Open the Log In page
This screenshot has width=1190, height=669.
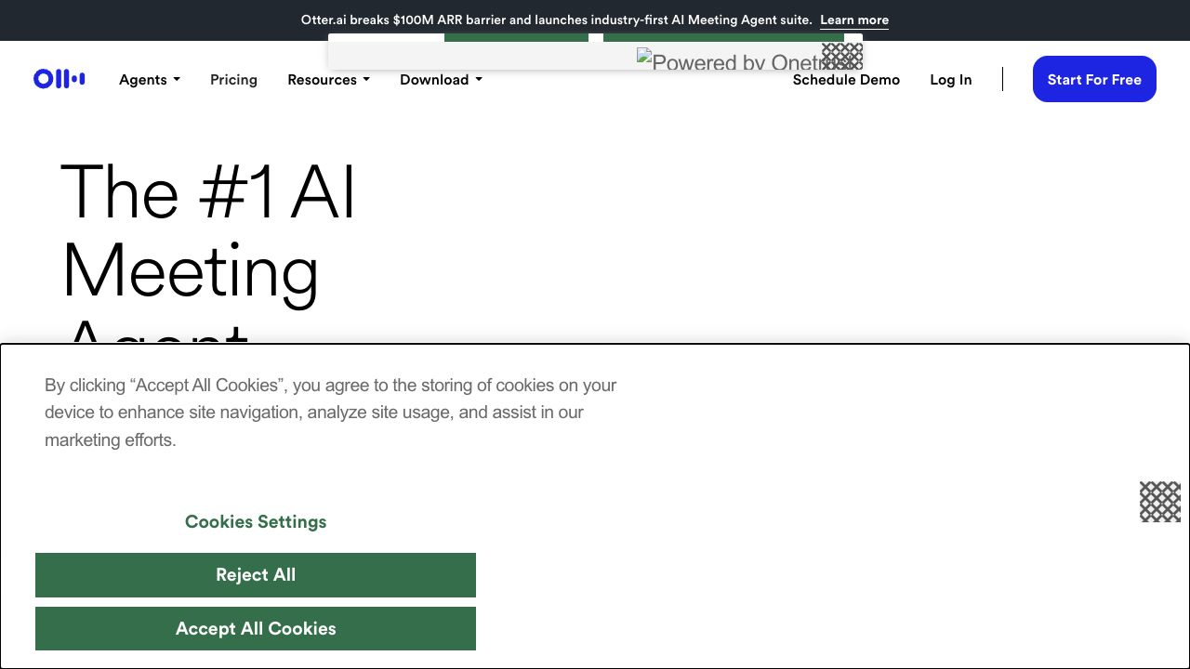point(950,80)
